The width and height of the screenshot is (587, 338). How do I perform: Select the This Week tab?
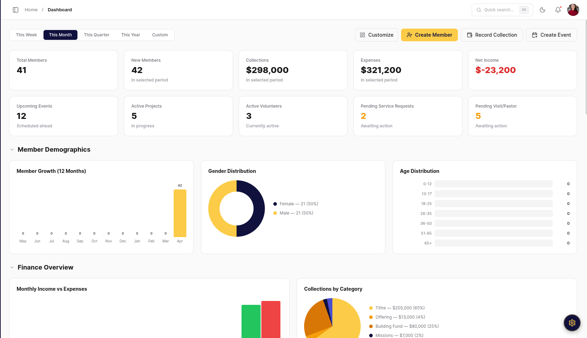coord(27,35)
